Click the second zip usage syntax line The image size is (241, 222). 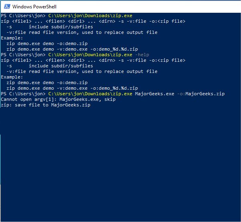93,60
